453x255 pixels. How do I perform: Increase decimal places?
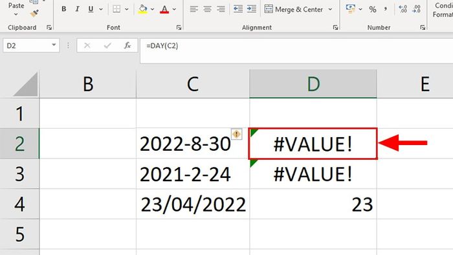[403, 9]
